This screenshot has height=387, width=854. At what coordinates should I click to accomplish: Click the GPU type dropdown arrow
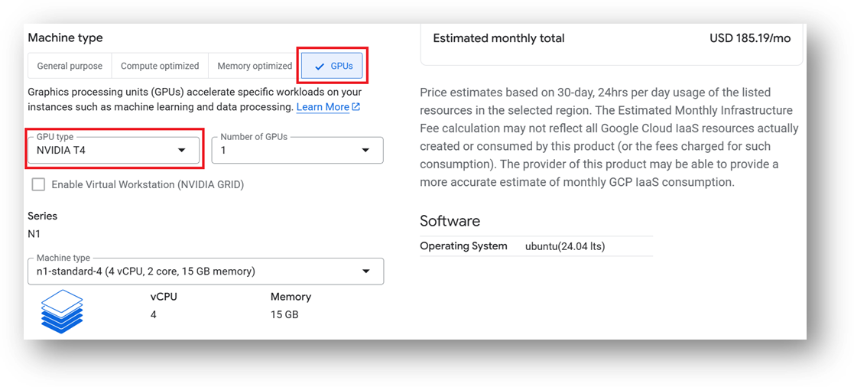181,151
